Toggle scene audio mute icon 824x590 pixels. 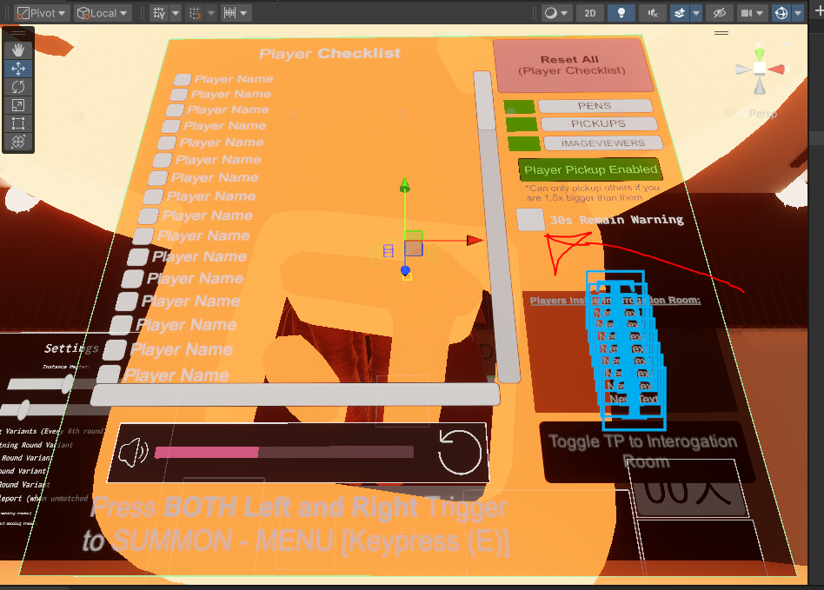point(653,13)
